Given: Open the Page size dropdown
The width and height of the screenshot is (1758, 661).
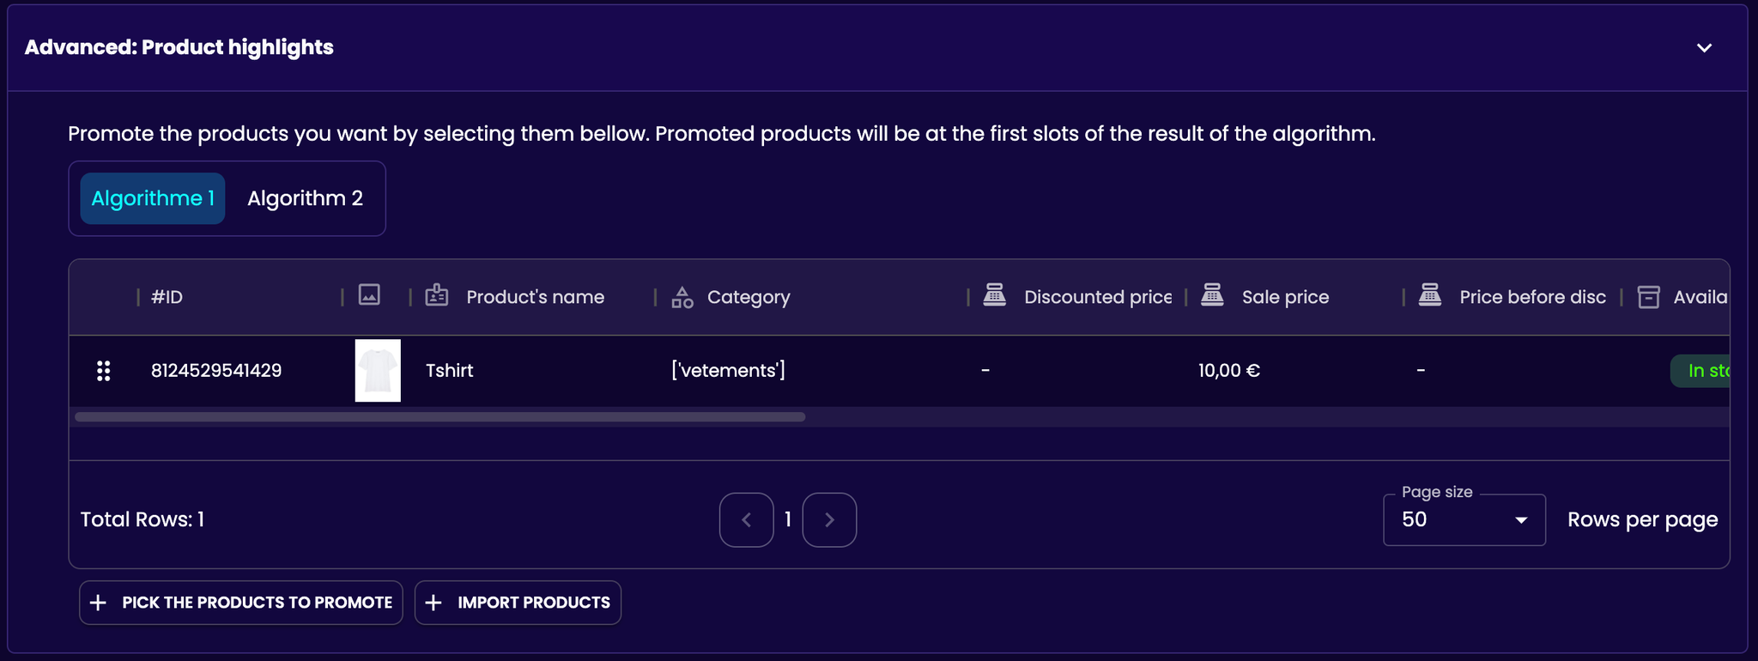Looking at the screenshot, I should click(1464, 520).
